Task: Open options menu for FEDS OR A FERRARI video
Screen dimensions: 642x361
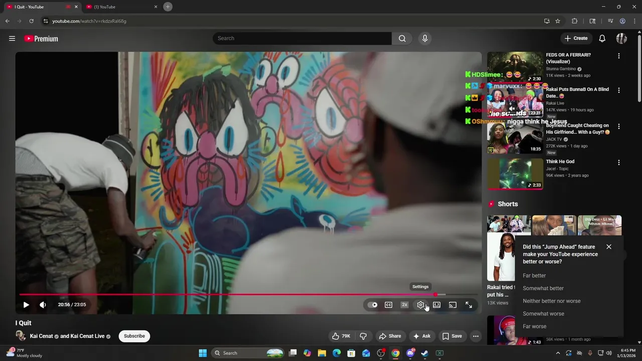Action: 619,56
